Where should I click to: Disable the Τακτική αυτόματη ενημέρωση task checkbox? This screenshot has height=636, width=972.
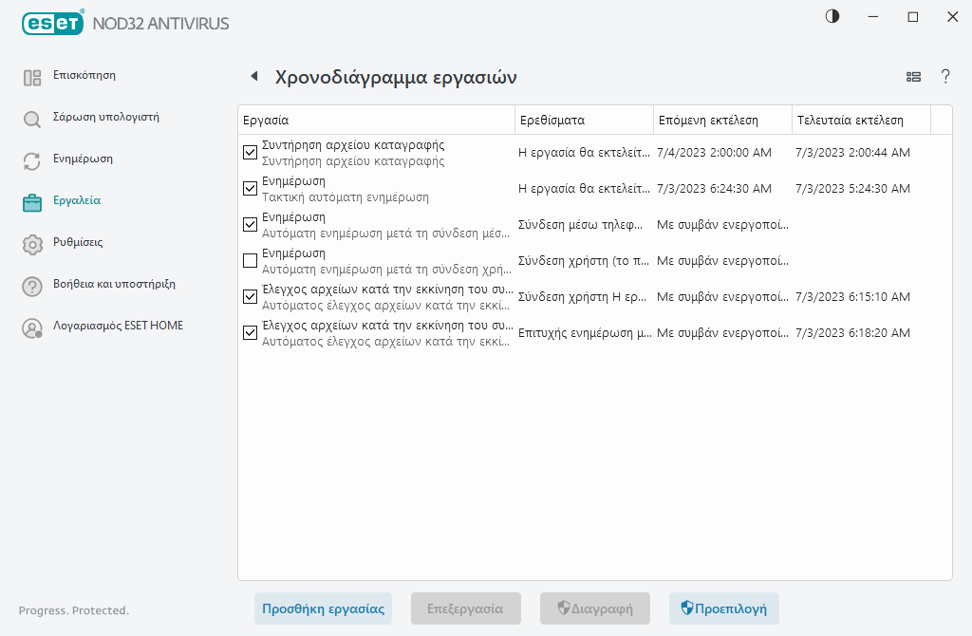click(x=251, y=188)
